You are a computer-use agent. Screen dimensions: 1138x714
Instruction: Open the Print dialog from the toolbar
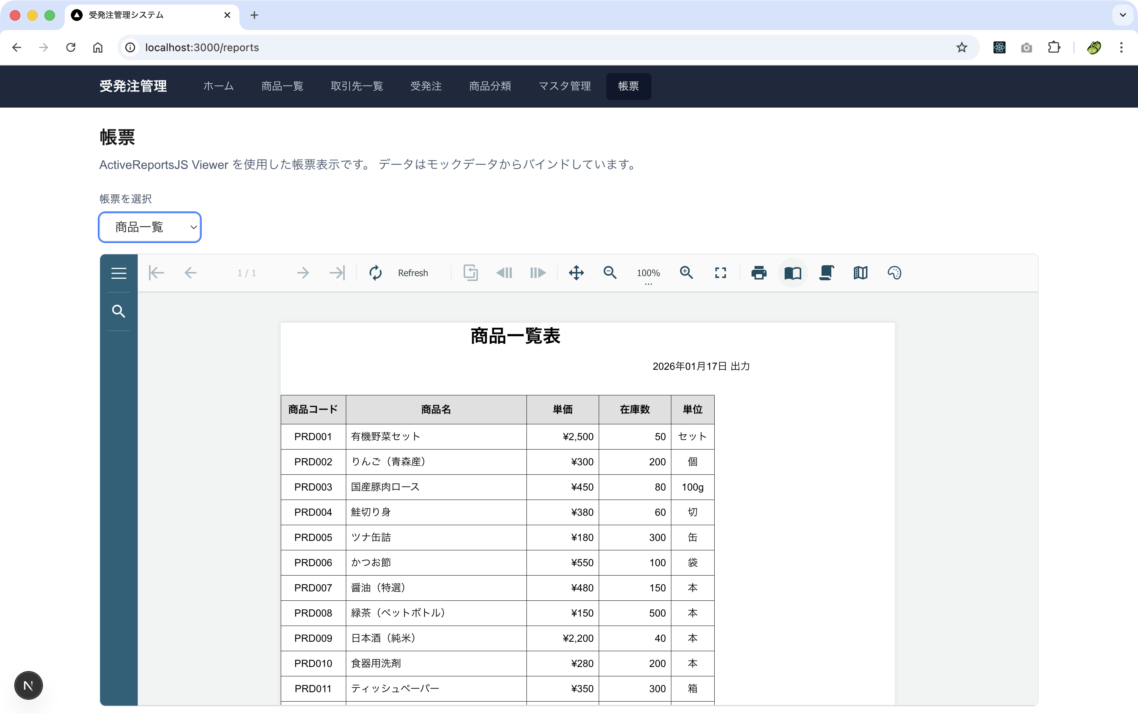click(x=758, y=273)
